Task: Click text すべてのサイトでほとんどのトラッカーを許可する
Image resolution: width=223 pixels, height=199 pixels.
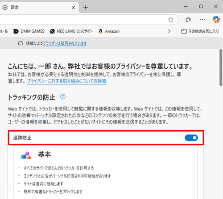Action: [58, 168]
